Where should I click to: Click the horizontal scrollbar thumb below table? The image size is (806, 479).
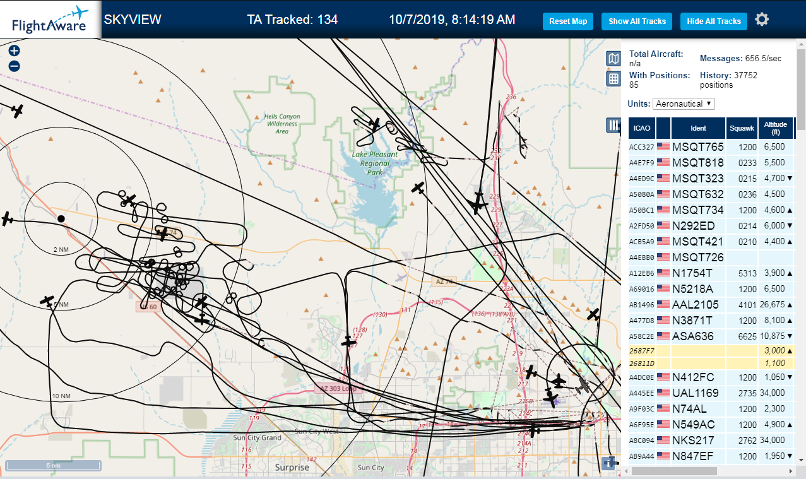tap(674, 471)
